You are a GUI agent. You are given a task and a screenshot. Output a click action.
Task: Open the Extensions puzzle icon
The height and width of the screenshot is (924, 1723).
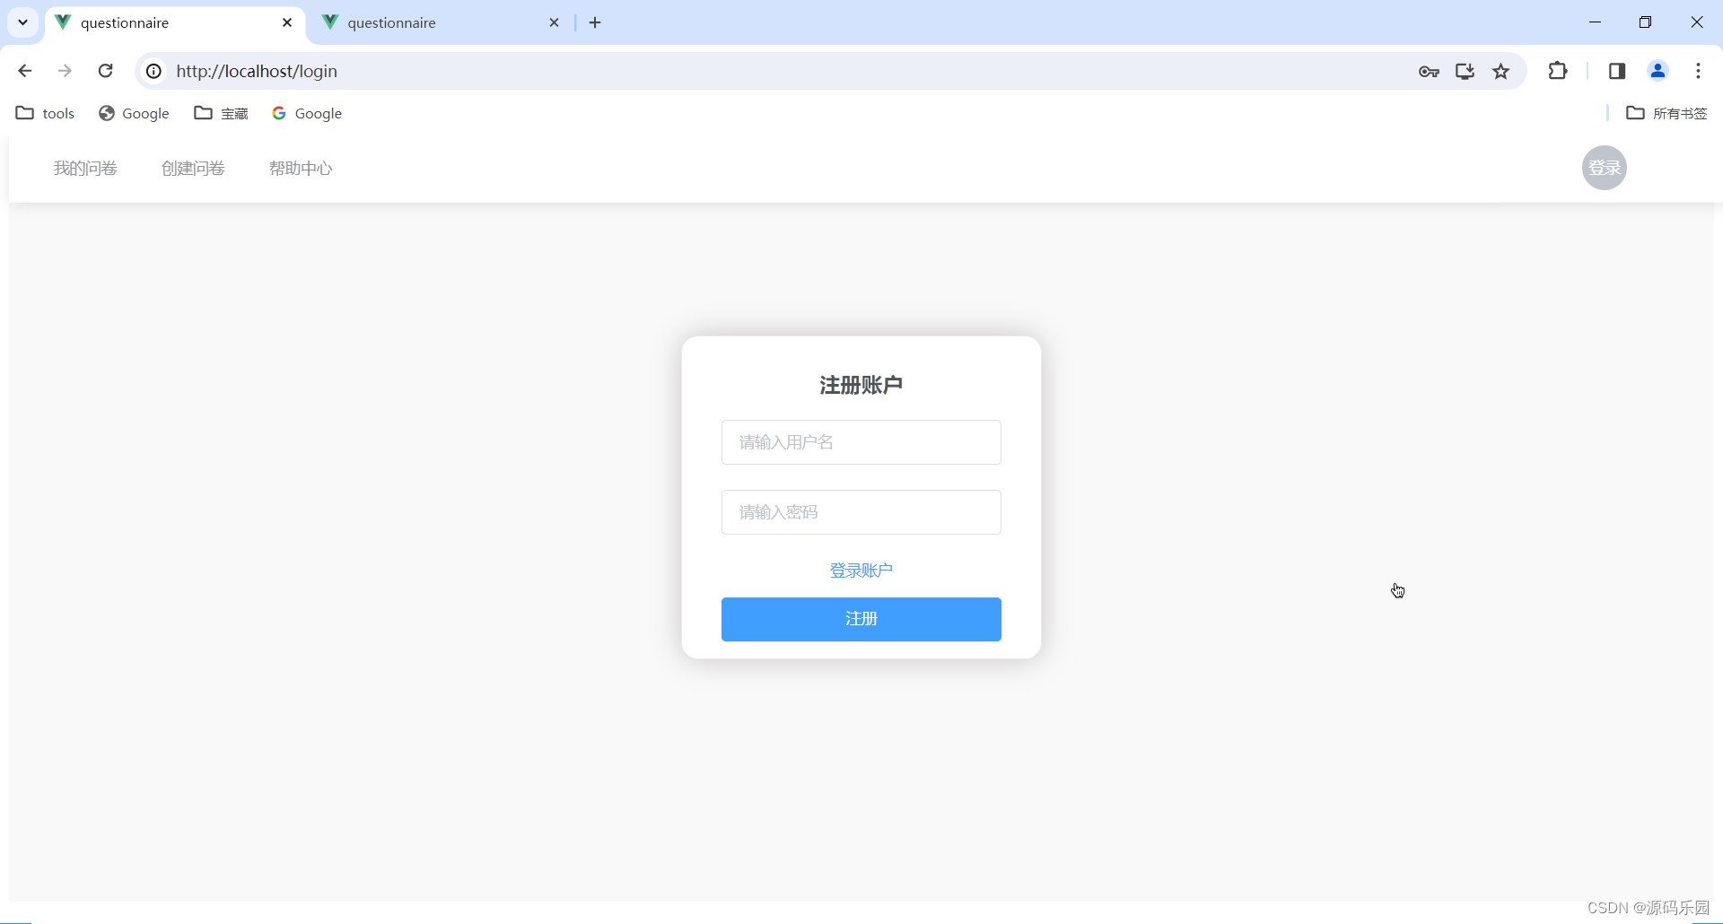[1559, 71]
